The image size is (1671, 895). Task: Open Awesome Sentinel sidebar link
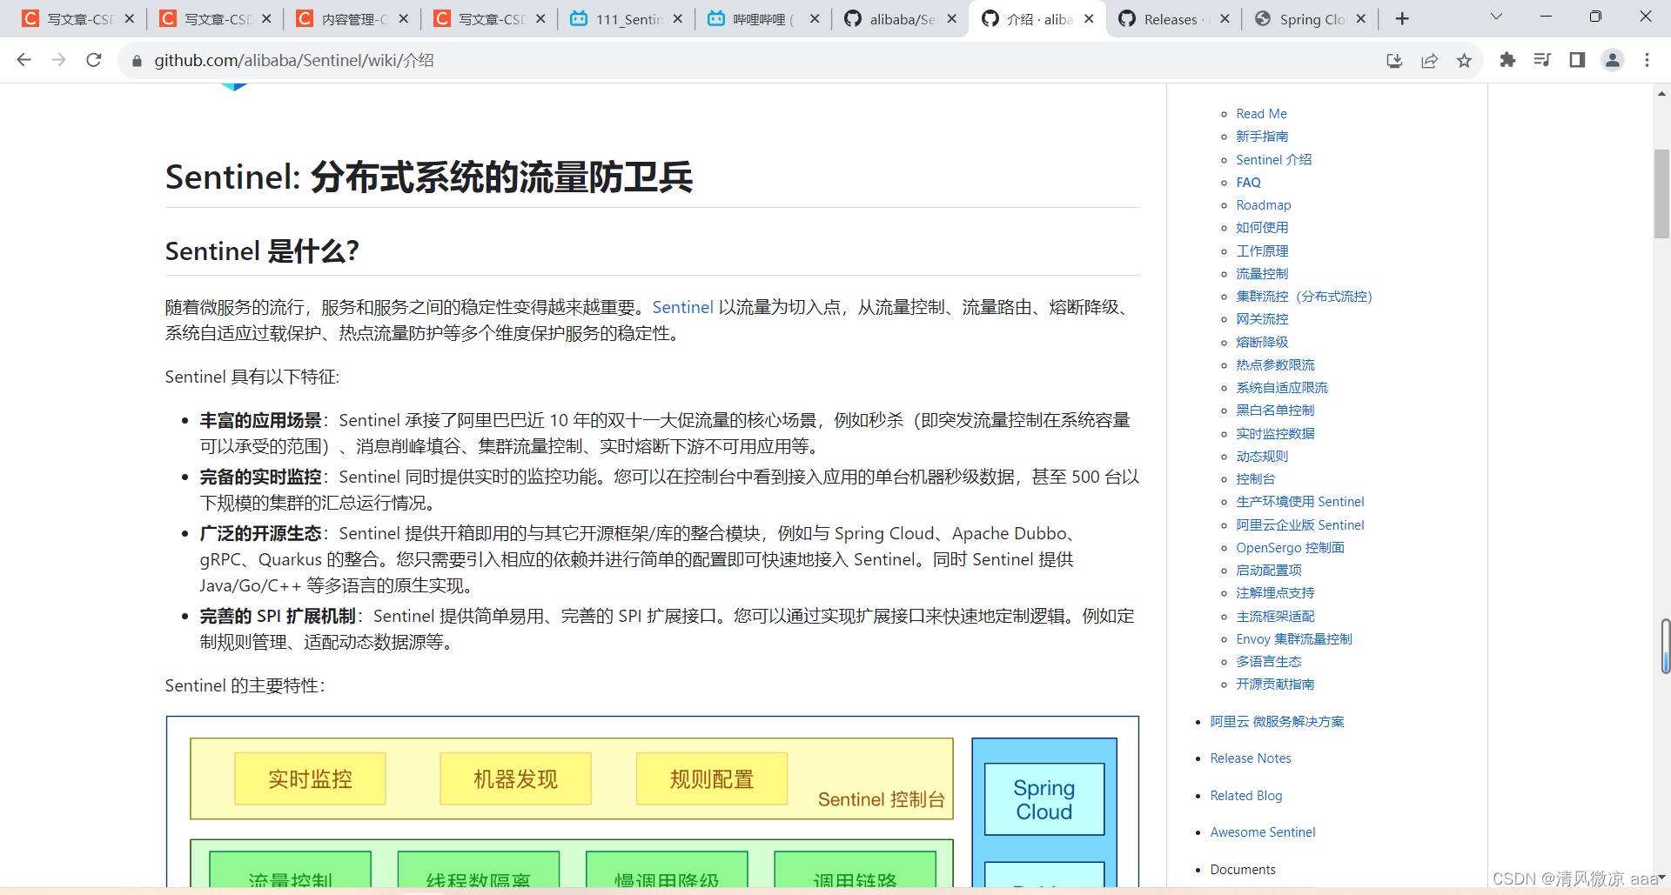coord(1263,832)
